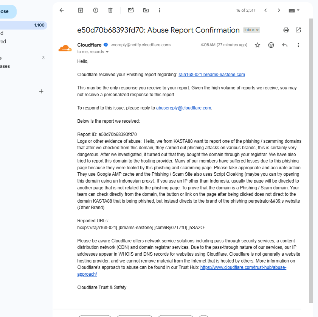Click the Cloudflare sender avatar logo

coord(65,48)
